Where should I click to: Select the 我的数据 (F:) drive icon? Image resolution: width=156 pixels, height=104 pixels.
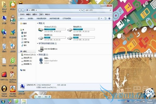pyautogui.click(x=70, y=38)
